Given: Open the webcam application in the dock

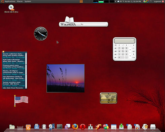Looking at the screenshot, I should click(52, 127).
